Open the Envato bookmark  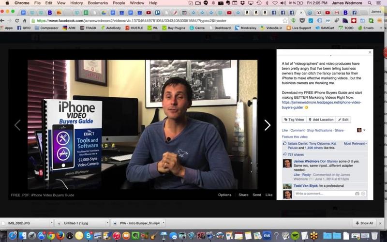(x=366, y=28)
